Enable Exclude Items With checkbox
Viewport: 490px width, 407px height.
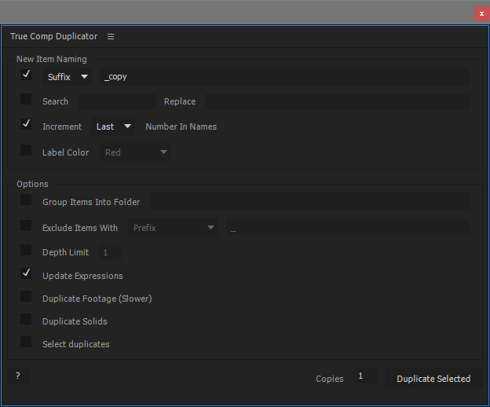[x=26, y=225]
